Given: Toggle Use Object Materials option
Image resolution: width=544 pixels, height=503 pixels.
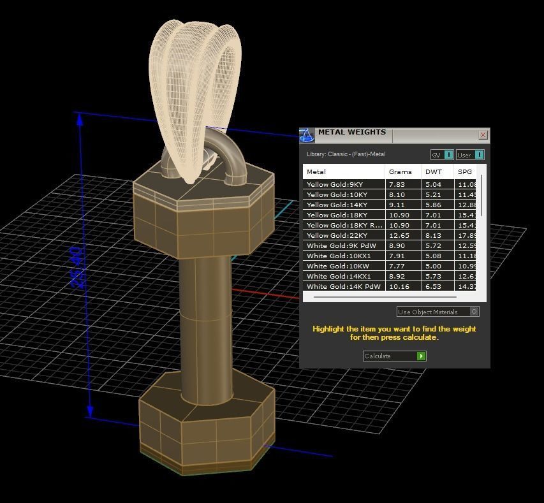Looking at the screenshot, I should click(x=438, y=312).
